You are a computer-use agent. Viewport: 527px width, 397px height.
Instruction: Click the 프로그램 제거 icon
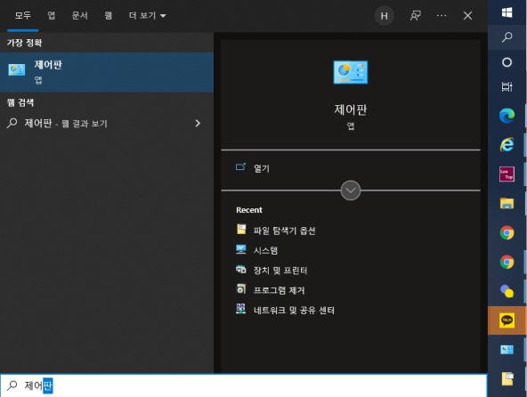[x=241, y=289]
